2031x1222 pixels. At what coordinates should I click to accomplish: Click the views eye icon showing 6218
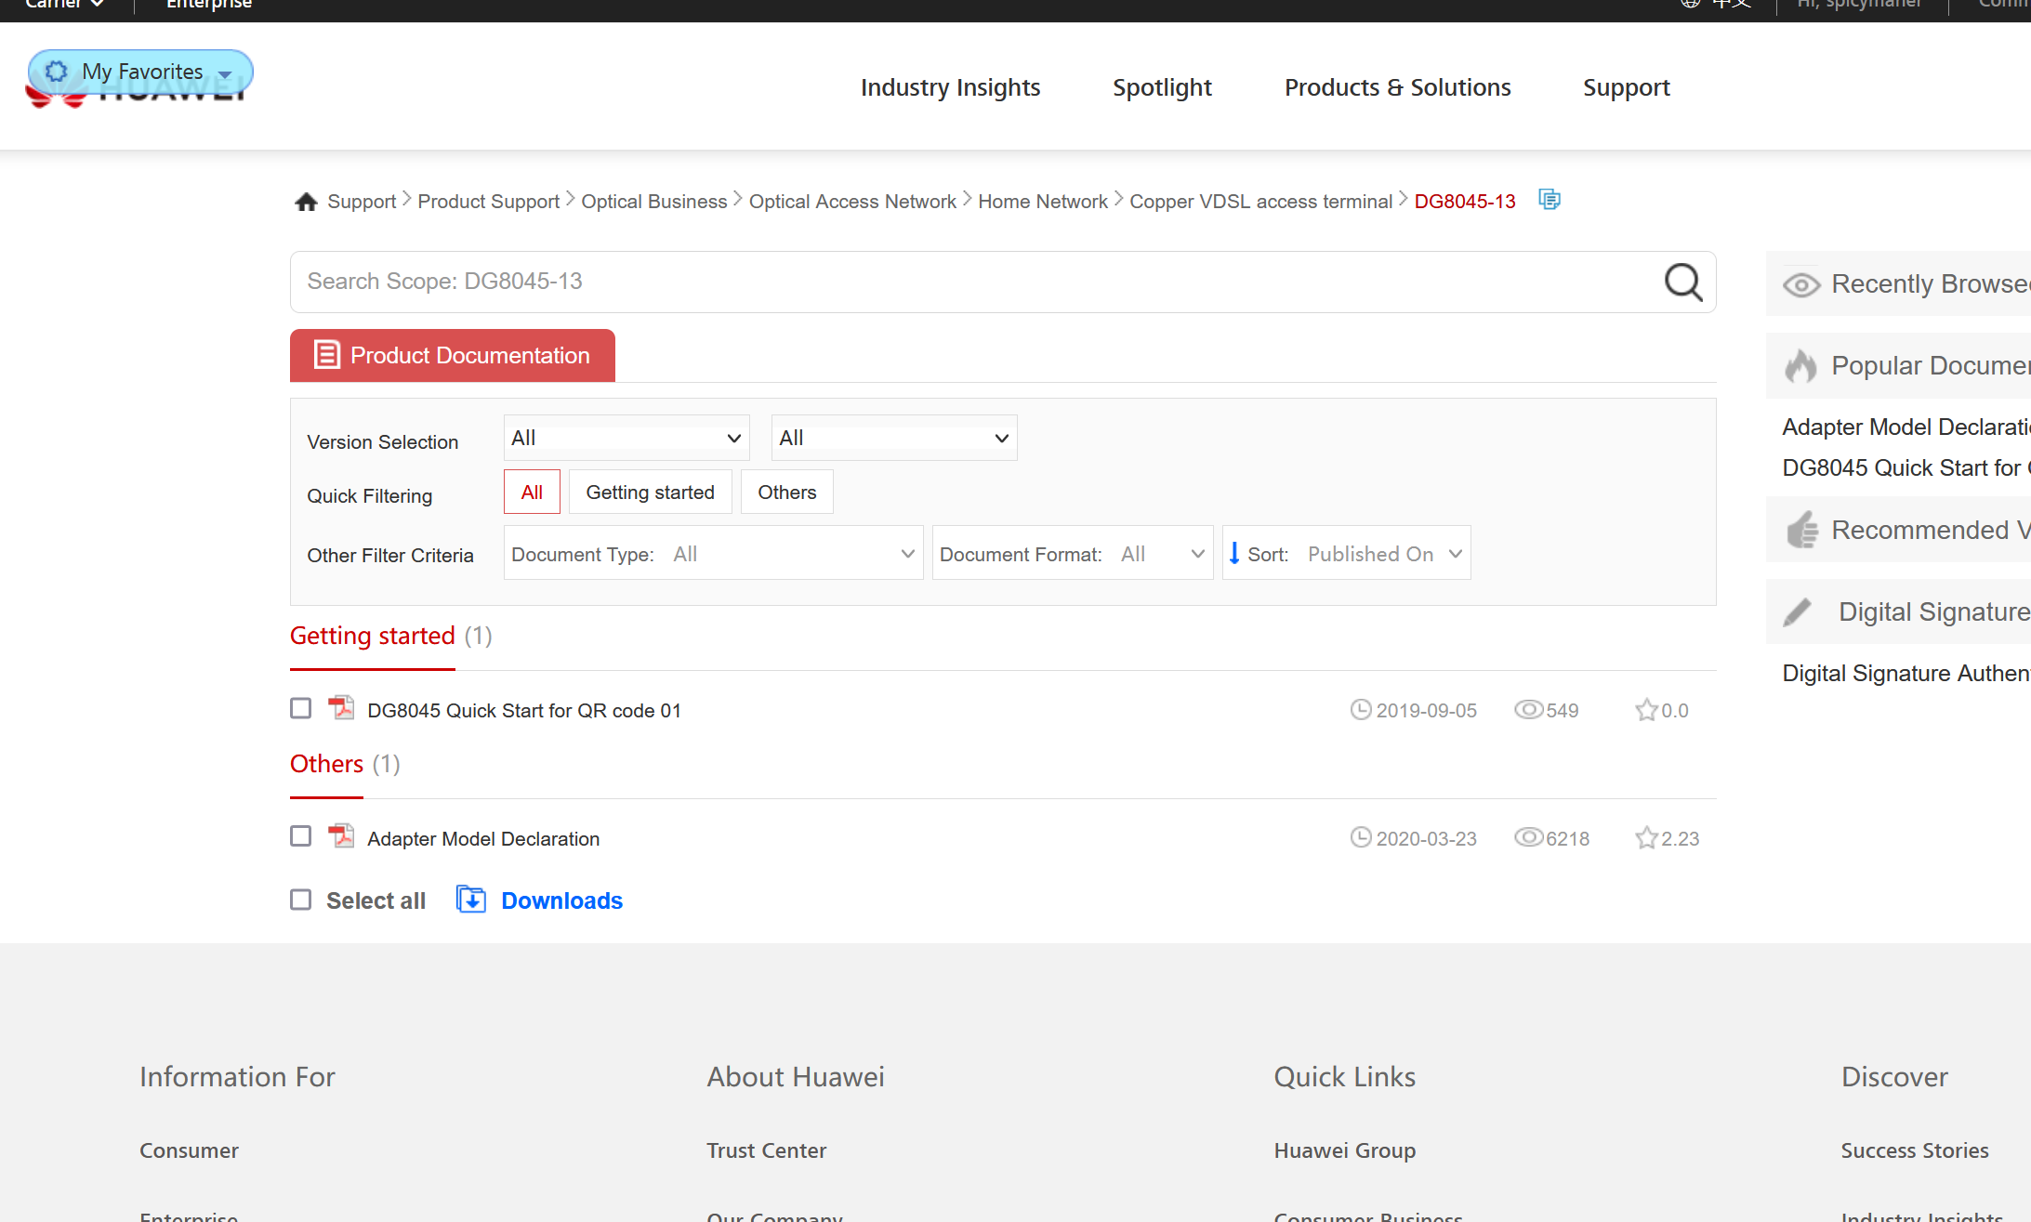point(1528,838)
